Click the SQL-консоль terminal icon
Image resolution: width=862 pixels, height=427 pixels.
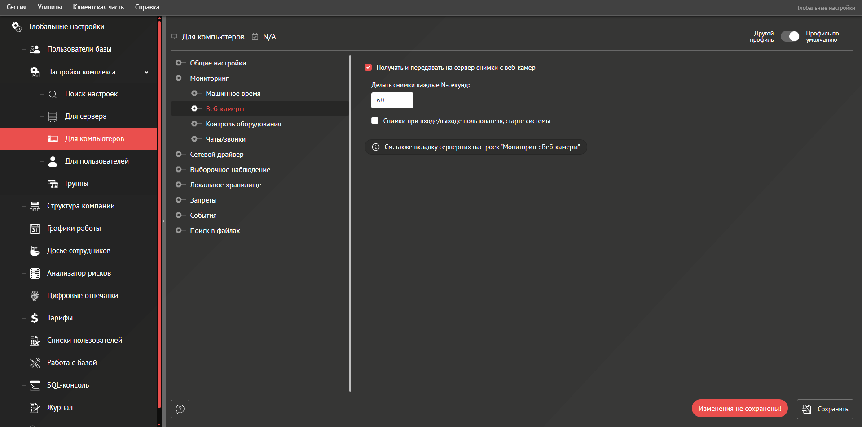[x=35, y=385]
